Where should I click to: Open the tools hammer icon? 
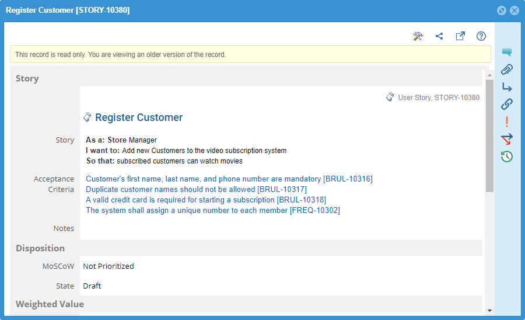(x=418, y=36)
